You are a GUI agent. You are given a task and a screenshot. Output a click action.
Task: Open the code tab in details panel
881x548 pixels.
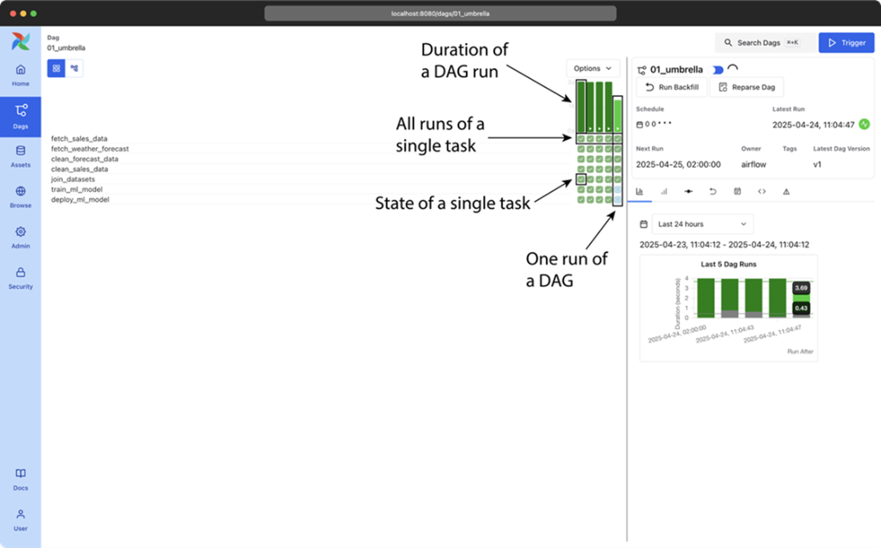tap(762, 191)
